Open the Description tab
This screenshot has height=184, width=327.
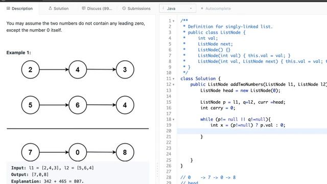19,9
